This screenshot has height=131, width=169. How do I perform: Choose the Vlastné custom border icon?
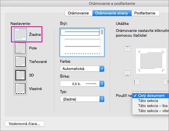point(20,89)
